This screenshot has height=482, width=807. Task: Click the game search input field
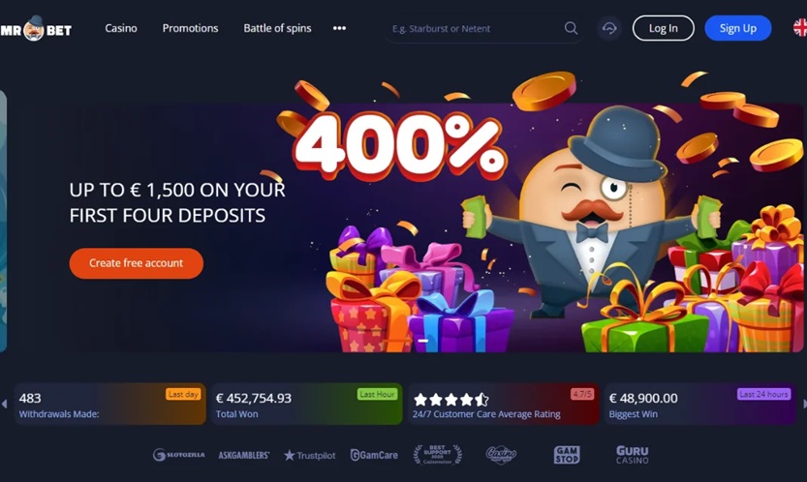point(475,28)
